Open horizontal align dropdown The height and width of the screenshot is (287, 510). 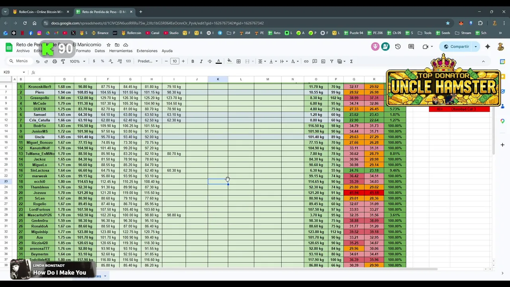[262, 61]
